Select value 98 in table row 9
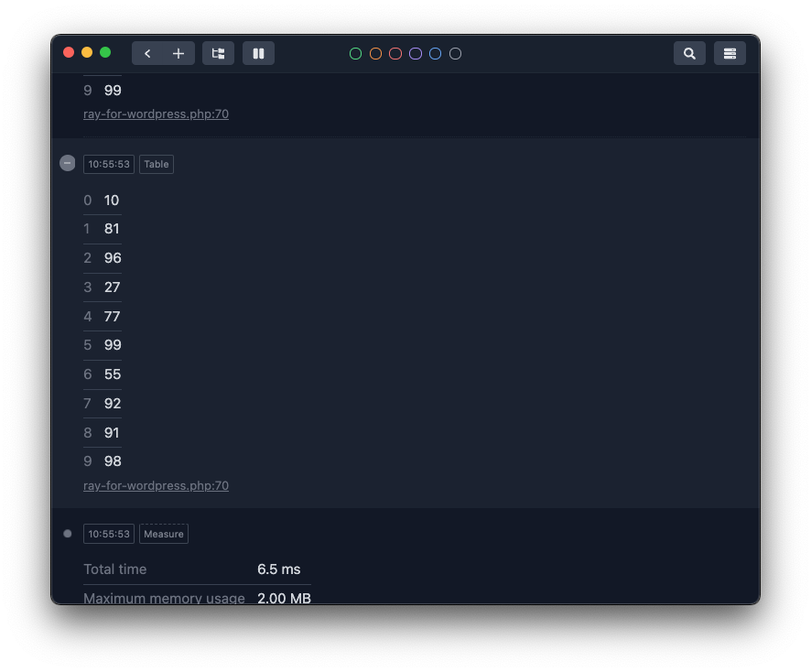 point(113,461)
